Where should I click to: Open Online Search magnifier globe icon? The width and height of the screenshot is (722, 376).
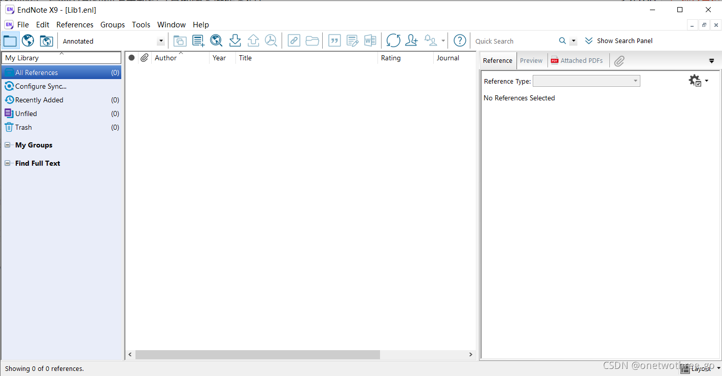pyautogui.click(x=217, y=41)
